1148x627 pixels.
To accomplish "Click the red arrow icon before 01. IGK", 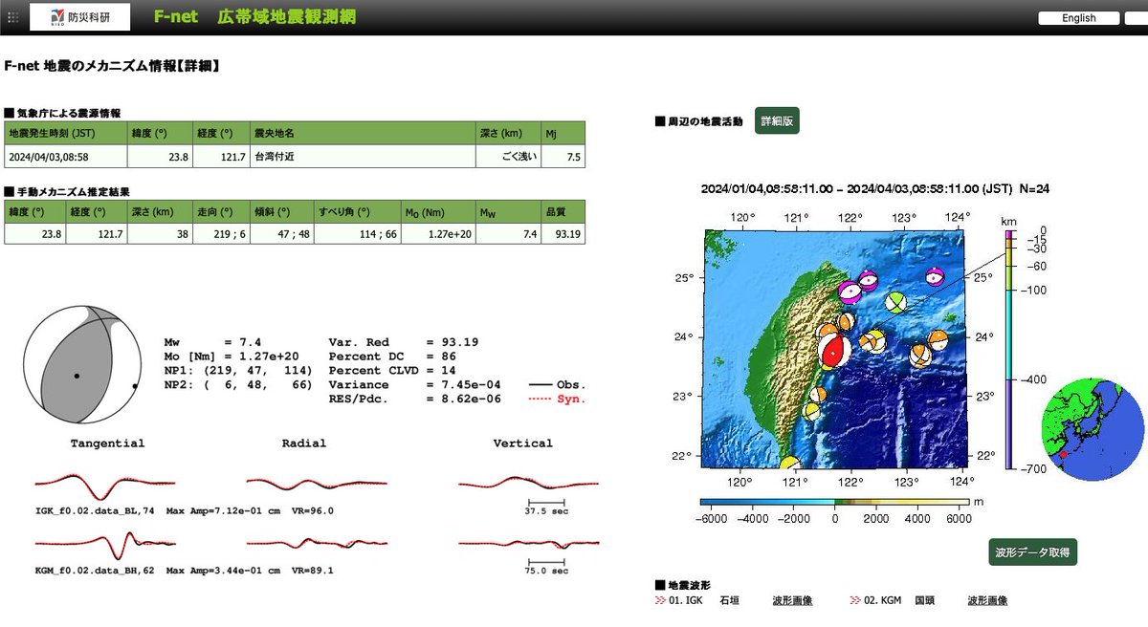I will pyautogui.click(x=660, y=600).
